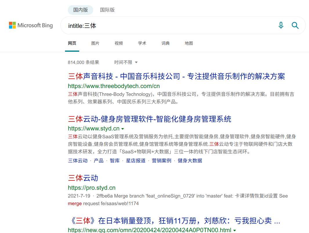309x233 pixels.
Task: Open the 智库 sitelink
Action: (115, 161)
